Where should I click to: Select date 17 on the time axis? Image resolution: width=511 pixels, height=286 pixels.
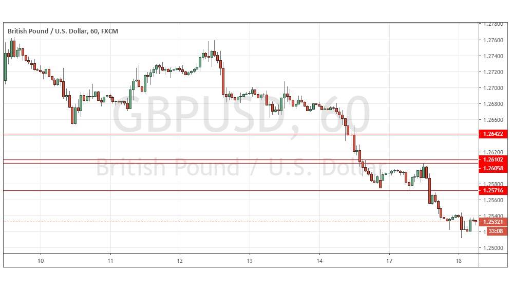coord(389,260)
